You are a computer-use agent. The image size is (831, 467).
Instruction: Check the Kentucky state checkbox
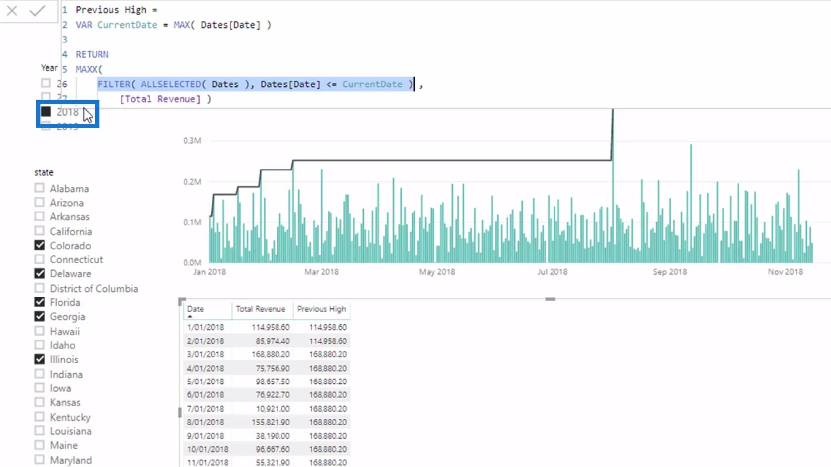point(40,417)
